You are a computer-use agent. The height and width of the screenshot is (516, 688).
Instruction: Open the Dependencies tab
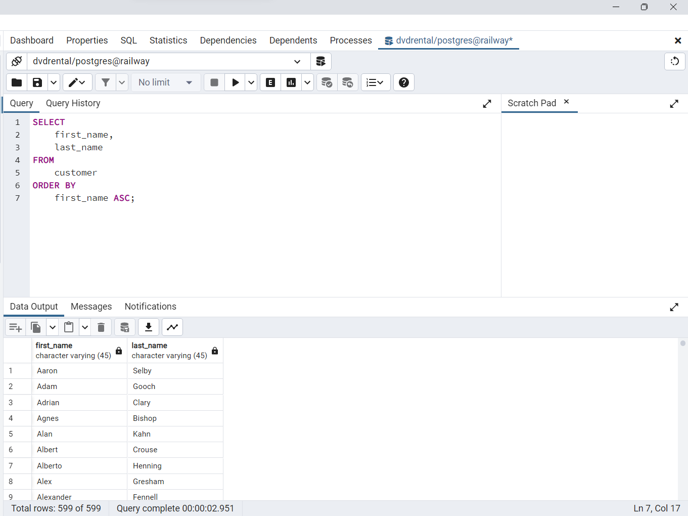point(228,40)
